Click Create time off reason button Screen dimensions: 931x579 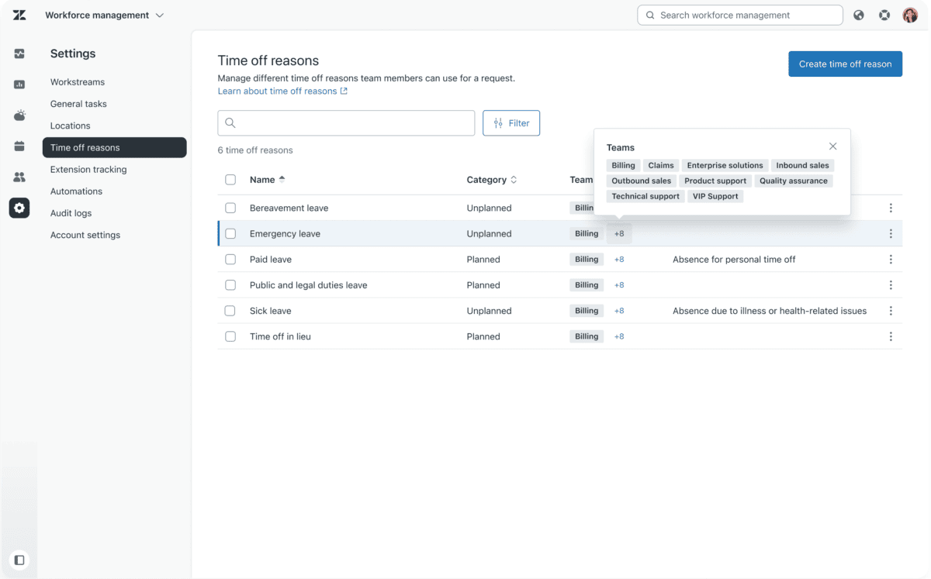coord(845,64)
